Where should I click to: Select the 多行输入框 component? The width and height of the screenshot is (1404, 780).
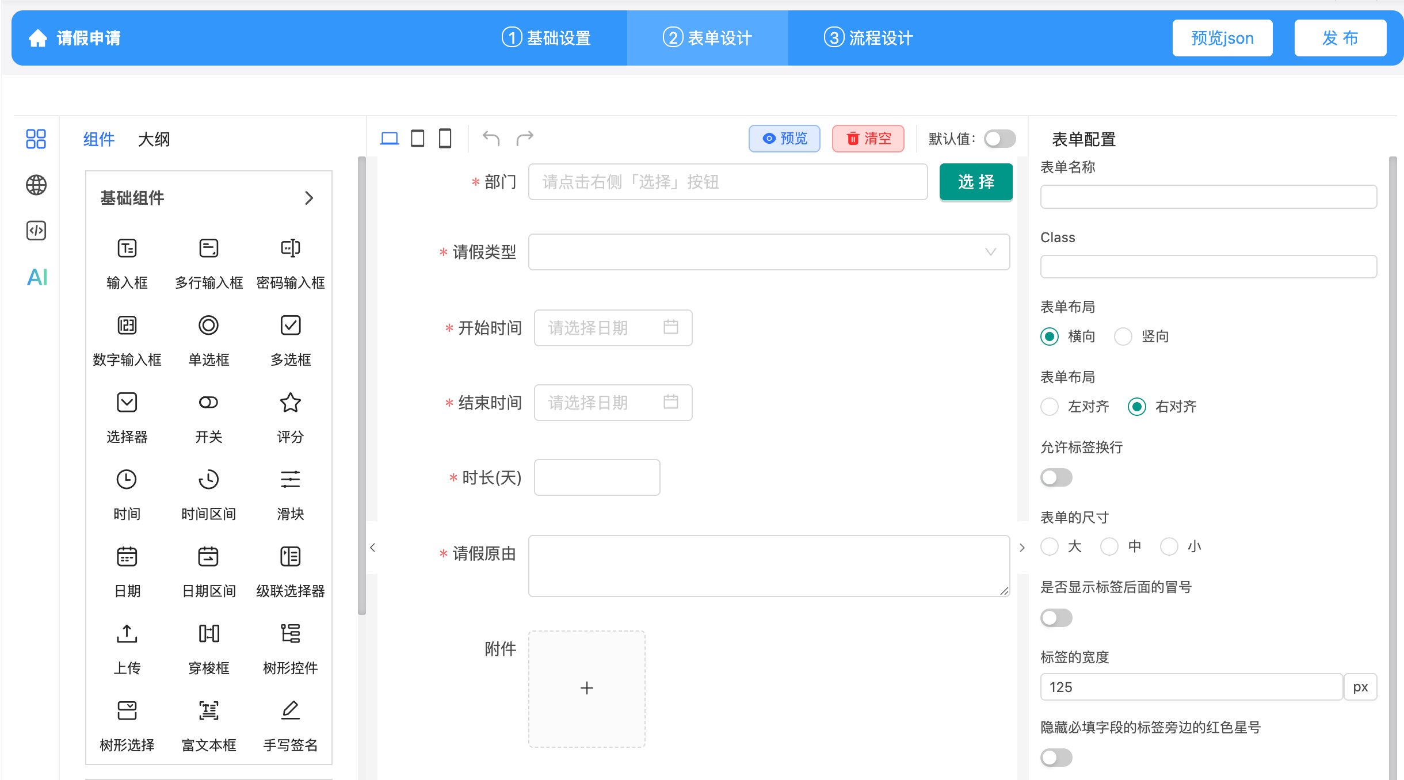tap(209, 263)
